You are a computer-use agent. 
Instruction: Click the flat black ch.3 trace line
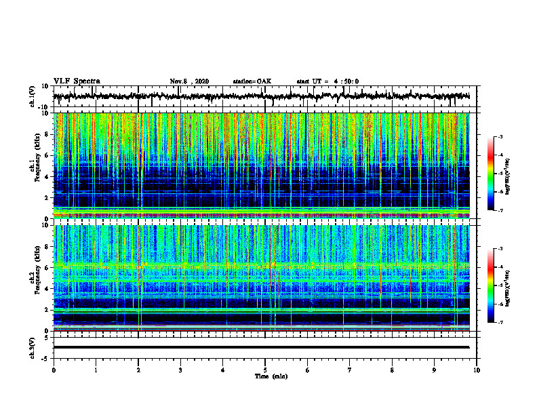click(261, 347)
